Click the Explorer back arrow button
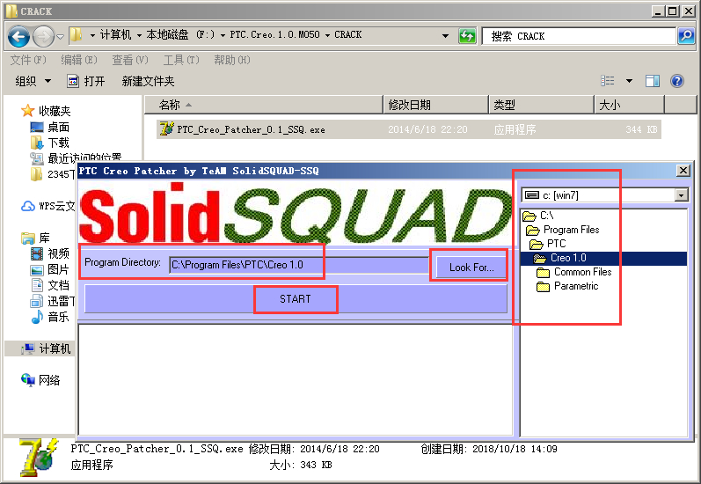The width and height of the screenshot is (701, 484). coord(18,37)
